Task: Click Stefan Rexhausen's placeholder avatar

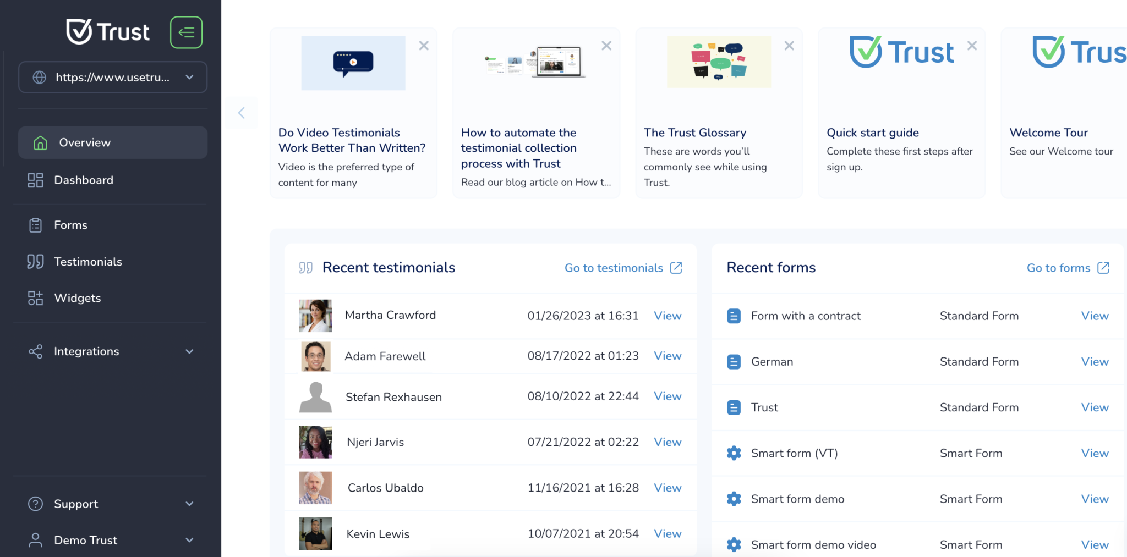Action: pyautogui.click(x=315, y=397)
